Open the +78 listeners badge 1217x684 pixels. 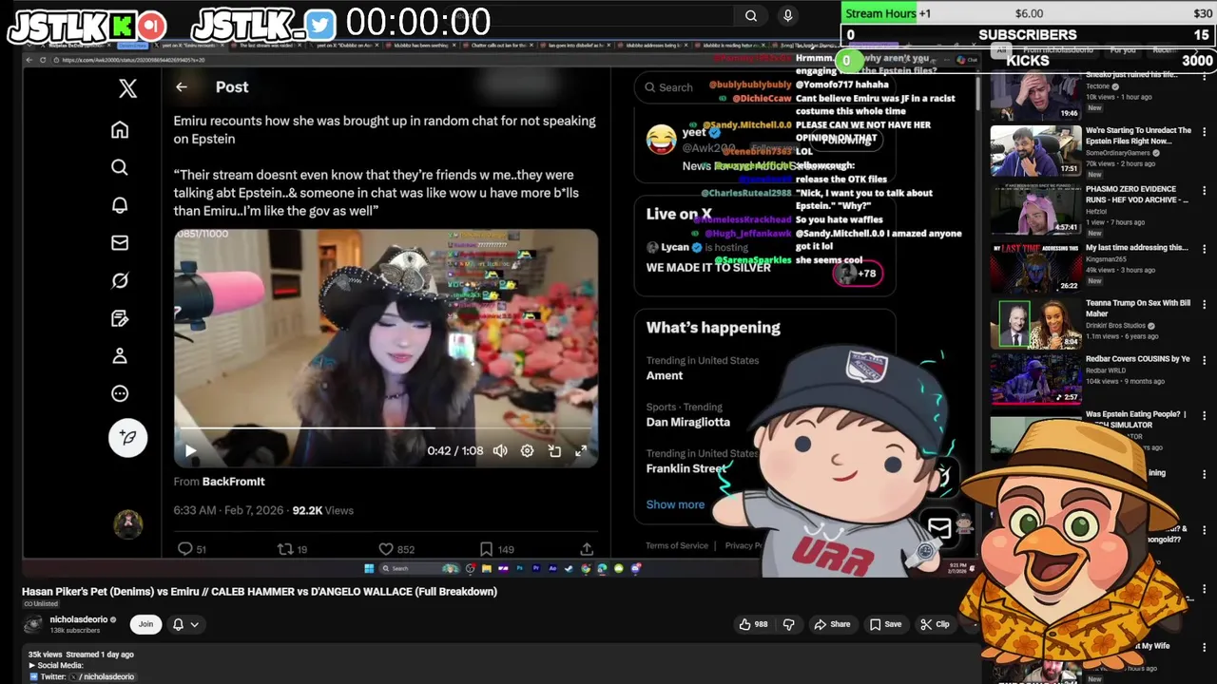tap(859, 274)
